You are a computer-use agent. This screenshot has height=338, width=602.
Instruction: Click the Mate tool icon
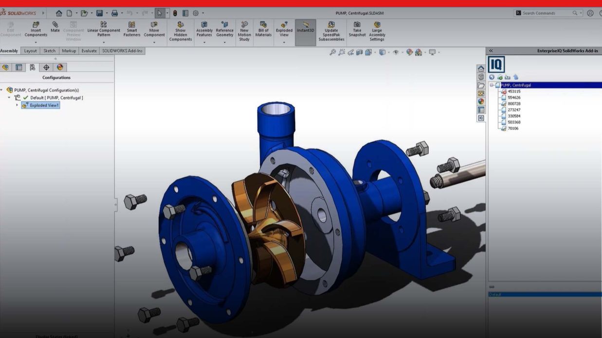(x=55, y=27)
